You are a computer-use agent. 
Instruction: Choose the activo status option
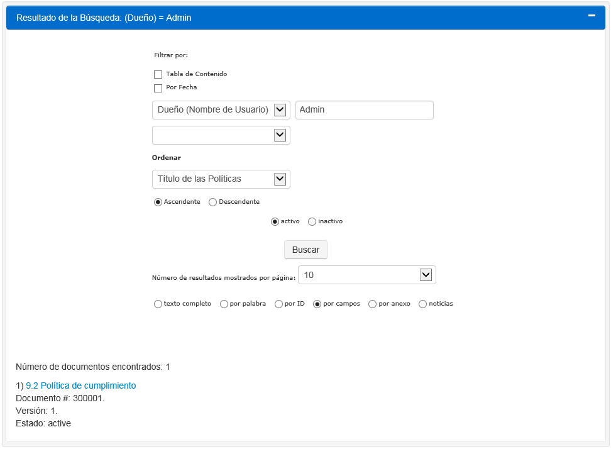tap(275, 222)
